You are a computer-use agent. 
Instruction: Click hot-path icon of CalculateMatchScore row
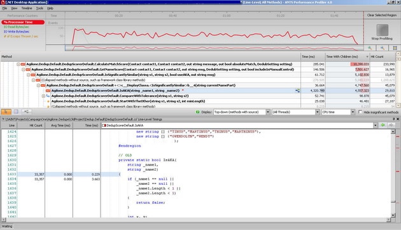coord(23,64)
